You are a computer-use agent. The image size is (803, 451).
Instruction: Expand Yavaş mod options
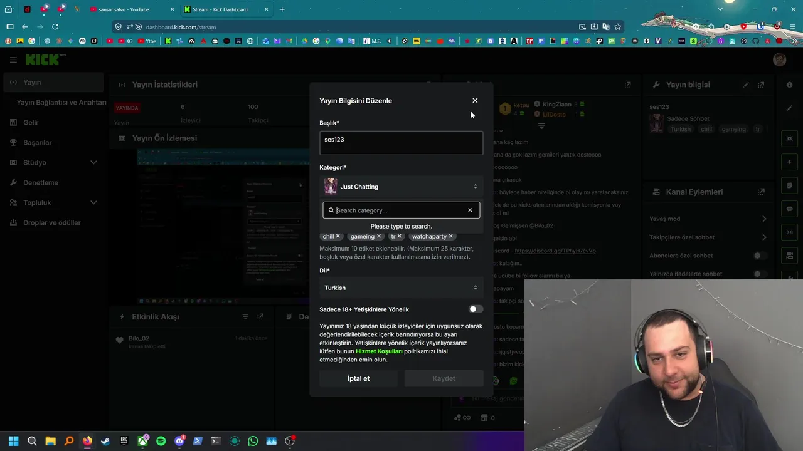click(764, 219)
